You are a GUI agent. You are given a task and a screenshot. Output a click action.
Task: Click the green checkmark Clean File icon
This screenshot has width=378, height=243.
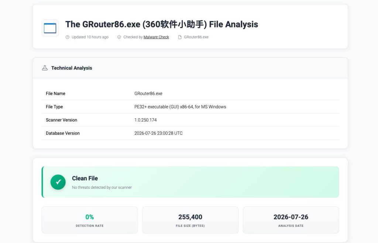(x=58, y=182)
